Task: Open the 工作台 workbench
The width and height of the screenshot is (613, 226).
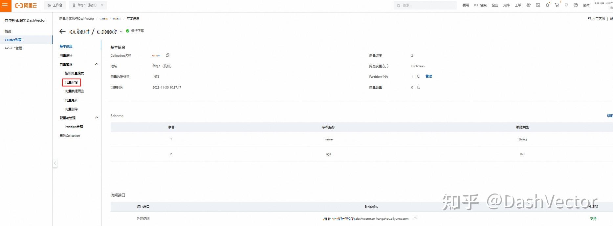Action: [55, 5]
